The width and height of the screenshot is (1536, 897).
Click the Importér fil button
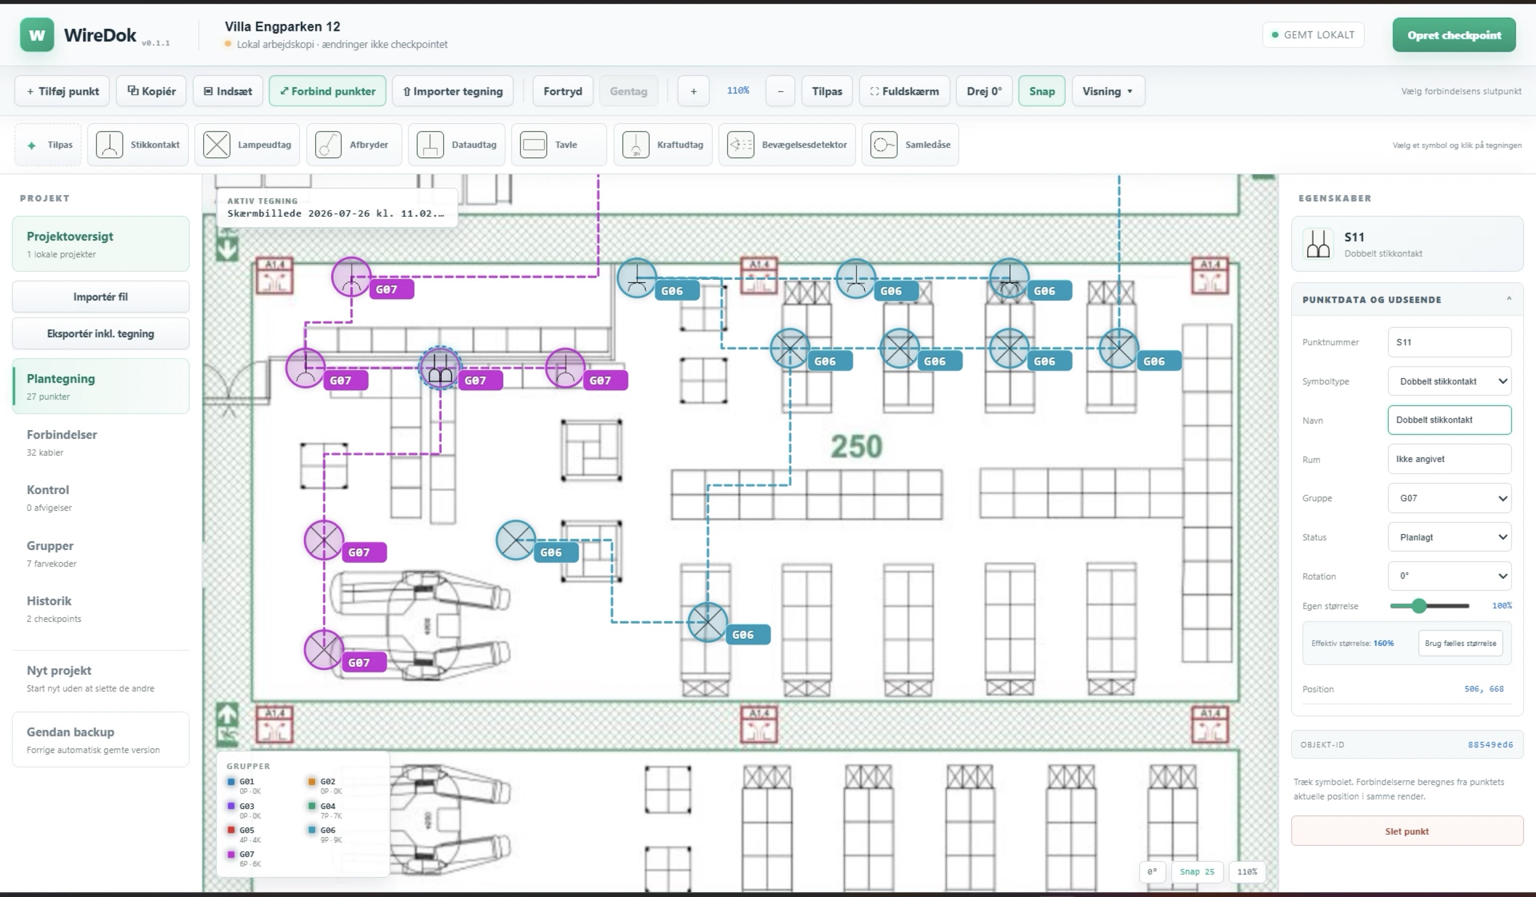tap(101, 296)
